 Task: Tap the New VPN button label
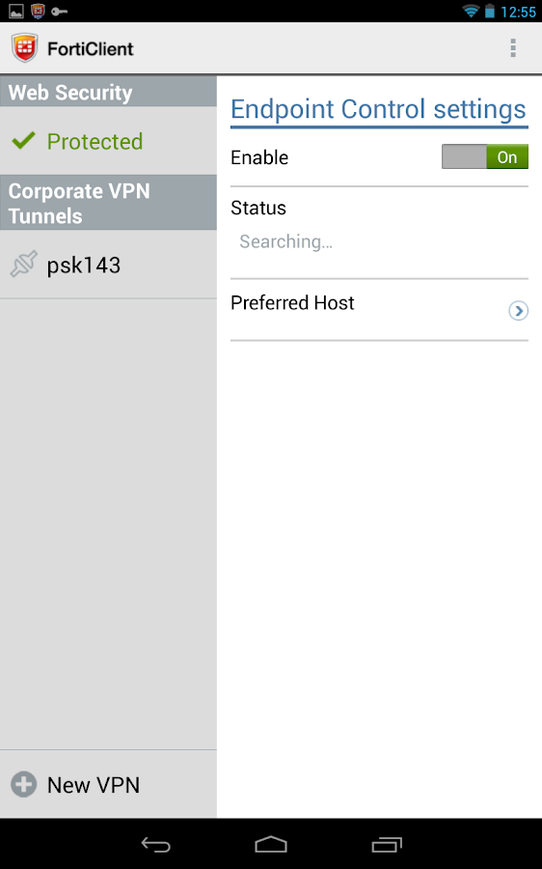coord(94,785)
